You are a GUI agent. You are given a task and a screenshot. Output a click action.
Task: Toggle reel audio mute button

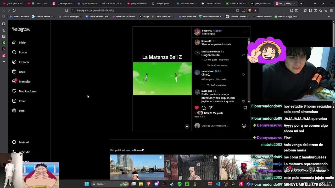pos(187,126)
